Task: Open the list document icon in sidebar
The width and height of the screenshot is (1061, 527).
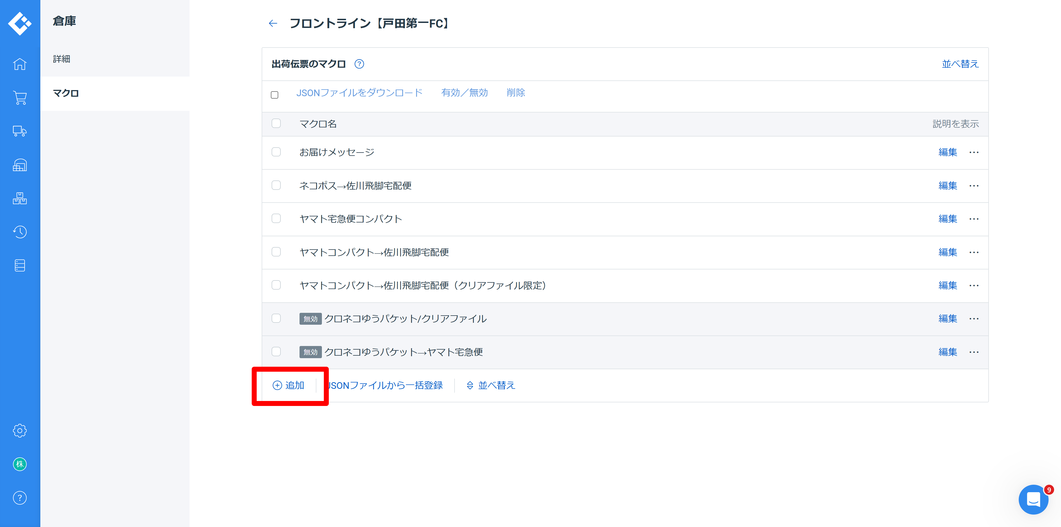Action: point(20,265)
